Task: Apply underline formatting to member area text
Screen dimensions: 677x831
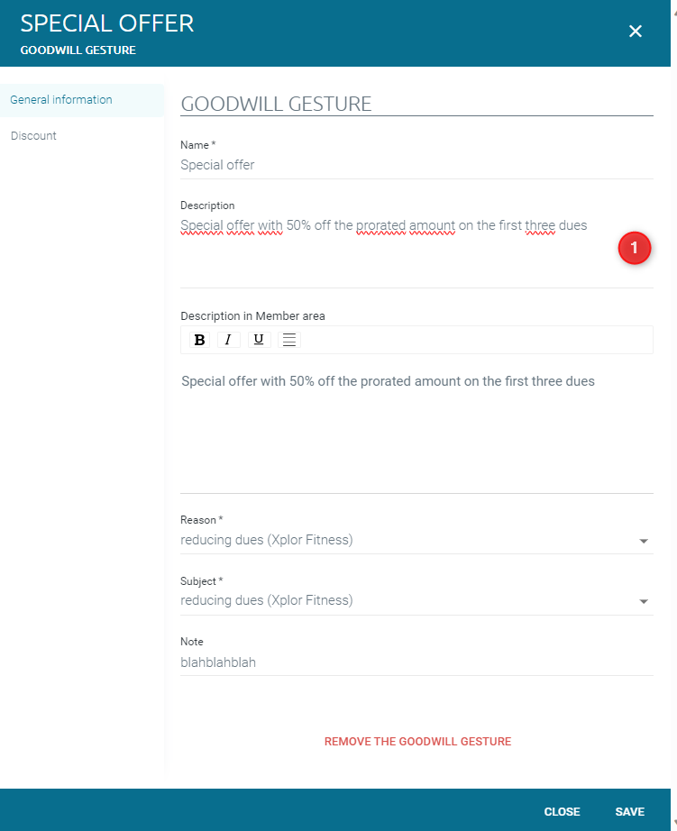Action: [259, 340]
